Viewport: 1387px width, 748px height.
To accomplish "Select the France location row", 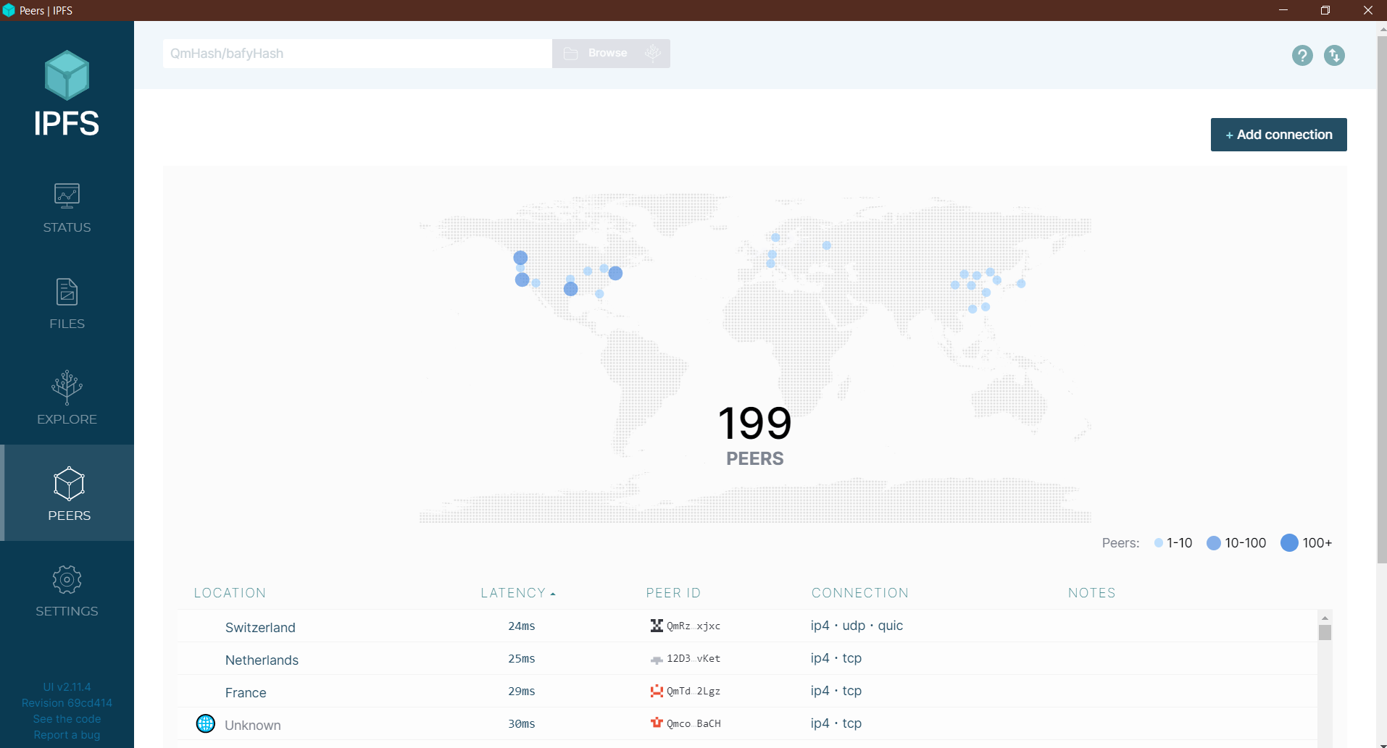I will [747, 692].
